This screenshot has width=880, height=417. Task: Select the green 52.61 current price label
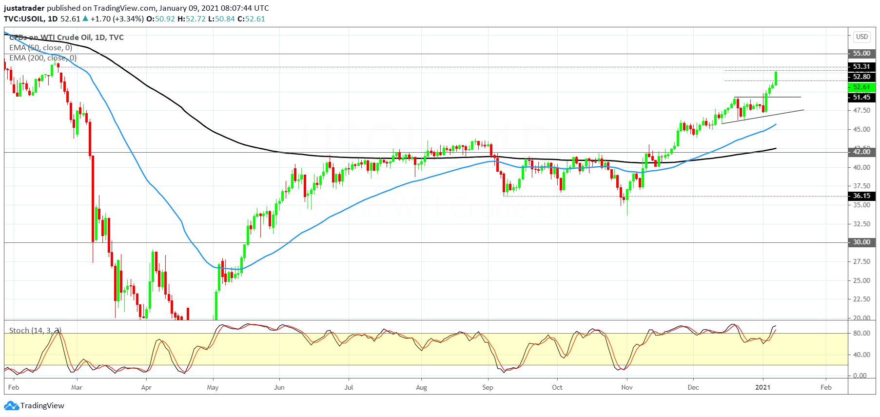(x=862, y=87)
